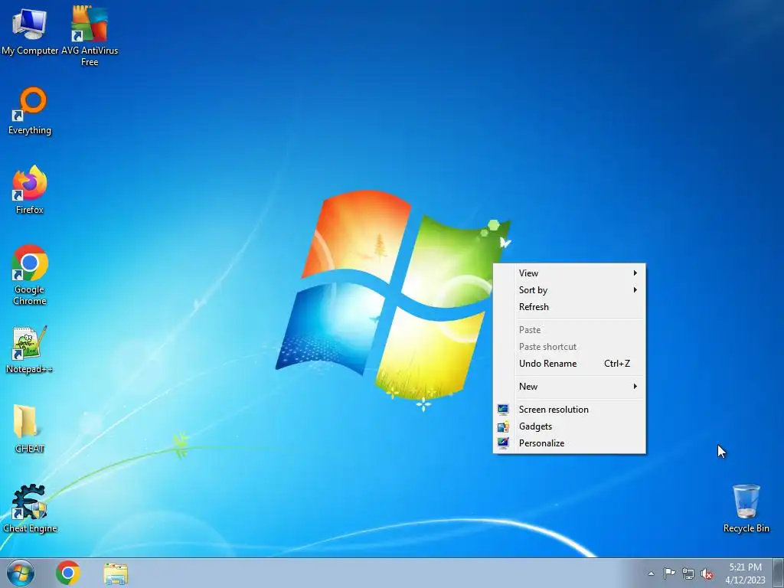The height and width of the screenshot is (588, 784).
Task: Click the Show desktop strip at taskbar end
Action: 779,573
